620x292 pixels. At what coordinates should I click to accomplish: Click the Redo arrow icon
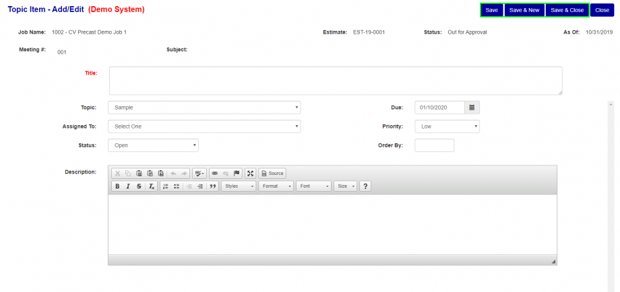[184, 173]
